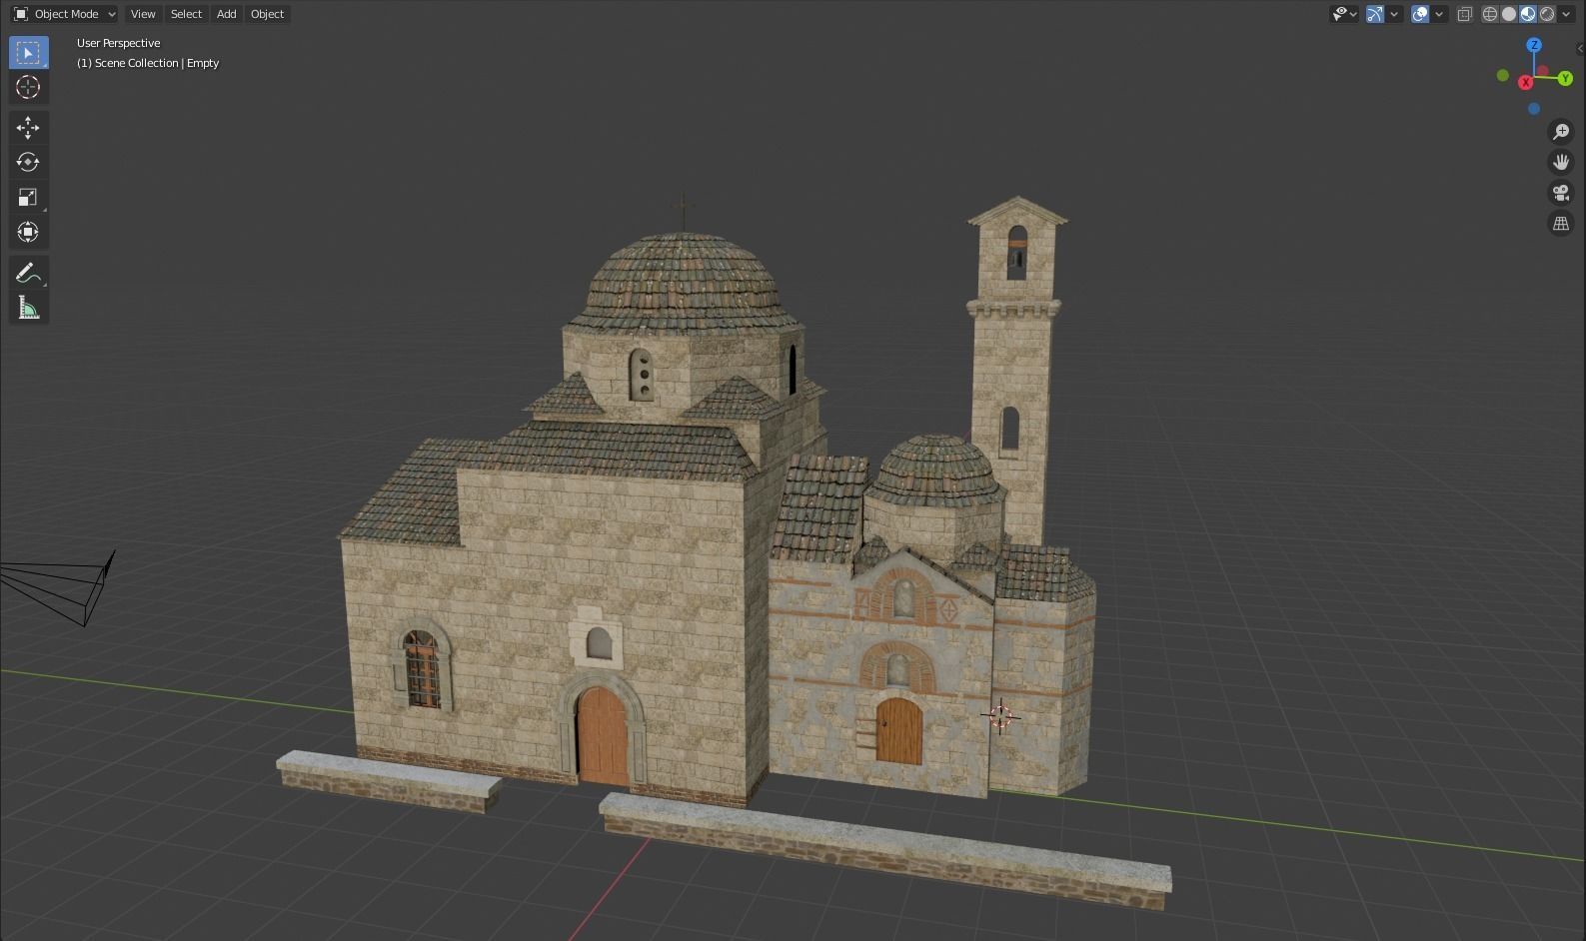
Task: Toggle X-Ray display mode
Action: tap(1465, 14)
